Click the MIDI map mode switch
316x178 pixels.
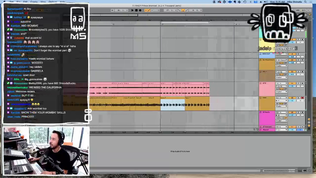[x=298, y=10]
